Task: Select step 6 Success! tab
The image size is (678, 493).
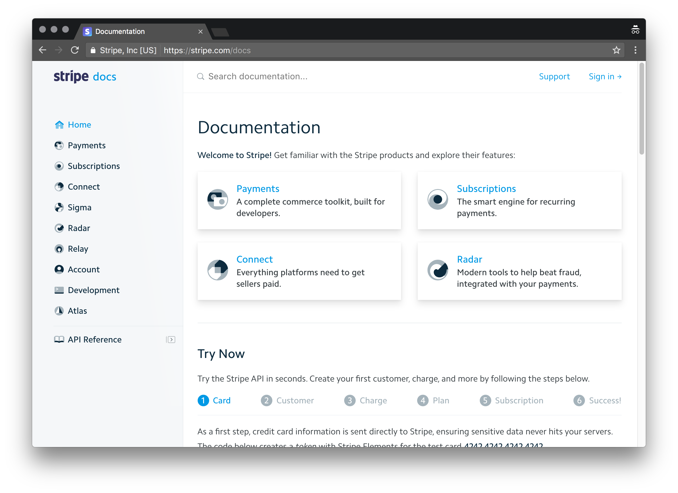Action: pos(597,400)
